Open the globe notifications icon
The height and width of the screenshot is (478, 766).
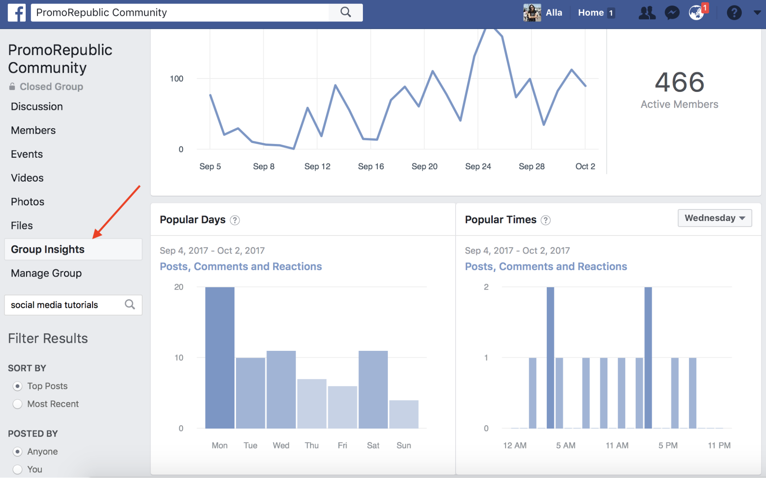[x=696, y=13]
